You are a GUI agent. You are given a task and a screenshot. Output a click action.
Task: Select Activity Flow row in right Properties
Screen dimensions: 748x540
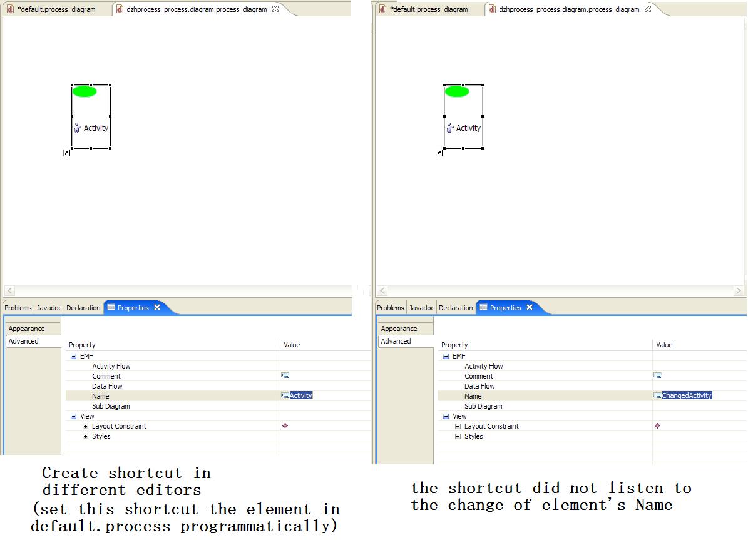(x=593, y=366)
